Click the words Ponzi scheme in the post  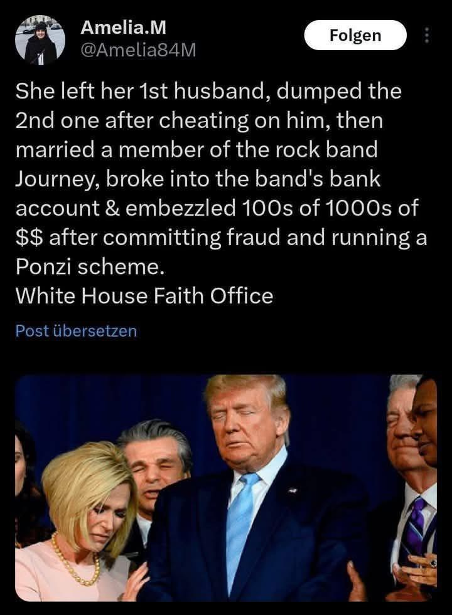click(x=89, y=266)
